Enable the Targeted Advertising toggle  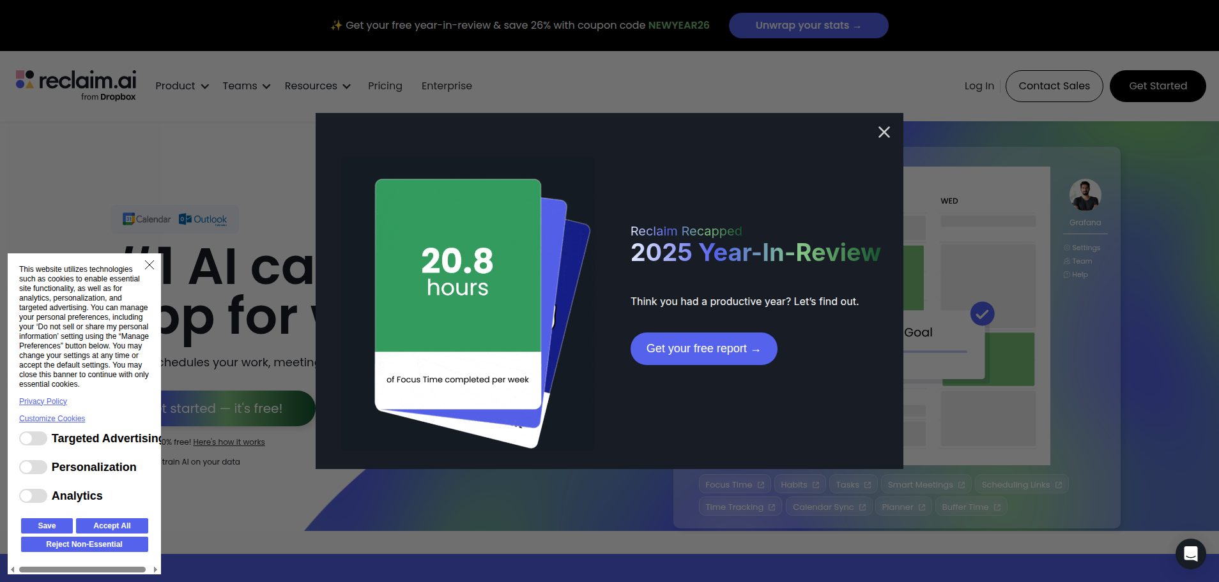[x=33, y=438]
